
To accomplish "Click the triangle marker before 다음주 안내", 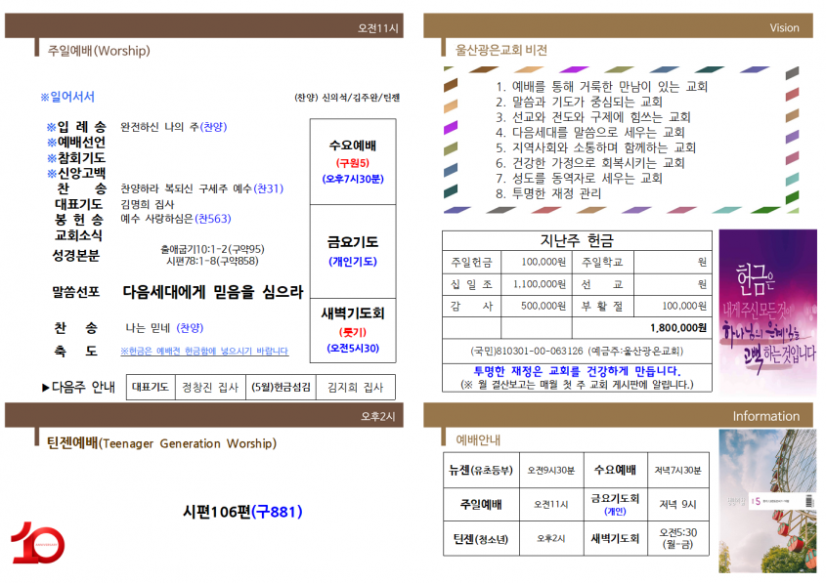I will pyautogui.click(x=46, y=388).
